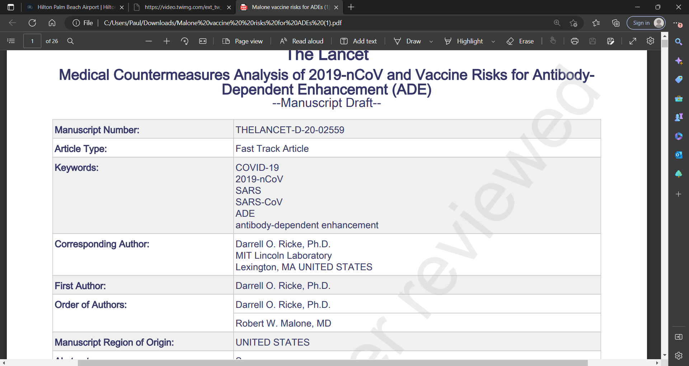This screenshot has width=689, height=366.
Task: Toggle the Erase tool
Action: [520, 41]
